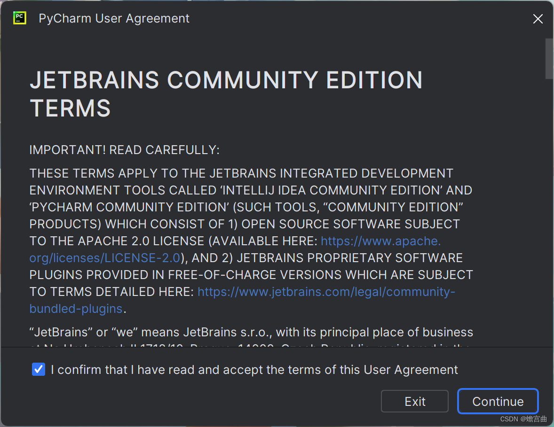554x427 pixels.
Task: Click the Exit button
Action: [414, 401]
